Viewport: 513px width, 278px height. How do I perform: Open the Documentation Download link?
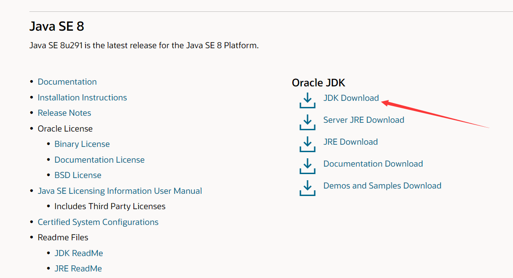pyautogui.click(x=373, y=164)
